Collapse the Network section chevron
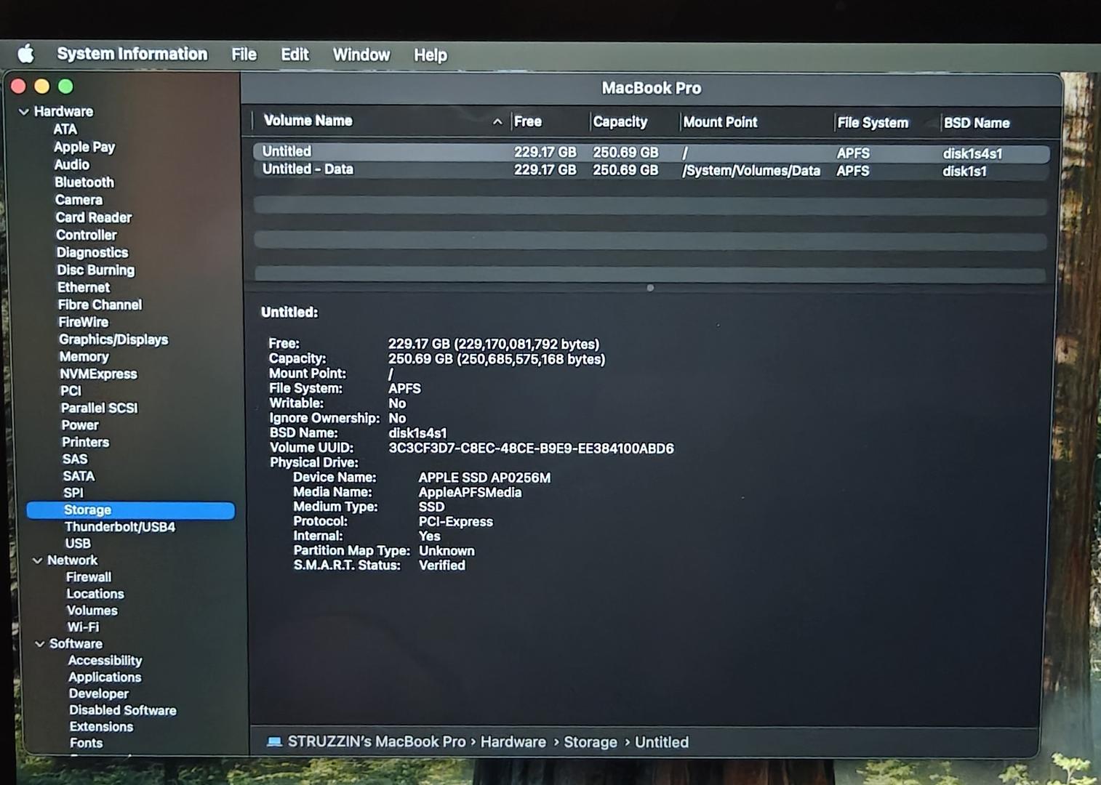The image size is (1101, 785). tap(38, 560)
